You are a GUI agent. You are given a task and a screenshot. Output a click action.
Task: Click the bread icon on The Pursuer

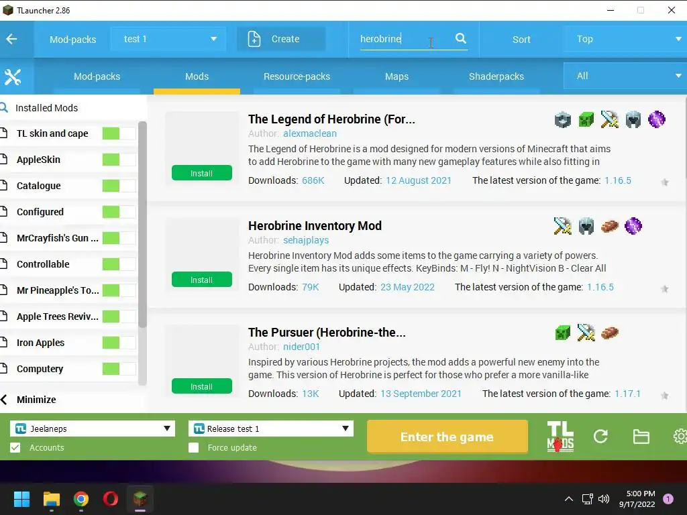609,333
